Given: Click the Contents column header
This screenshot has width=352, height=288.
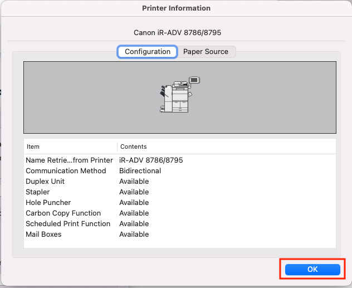Looking at the screenshot, I should (227, 147).
